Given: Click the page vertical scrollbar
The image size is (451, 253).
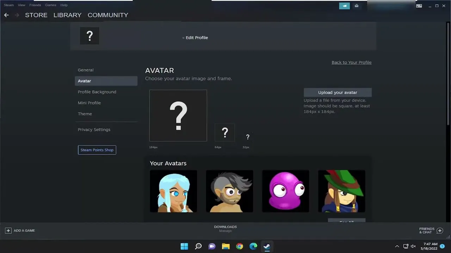Looking at the screenshot, I should tap(448, 74).
